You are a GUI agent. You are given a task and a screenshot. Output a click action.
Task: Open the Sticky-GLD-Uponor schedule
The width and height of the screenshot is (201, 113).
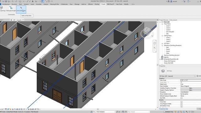[x=170, y=61]
